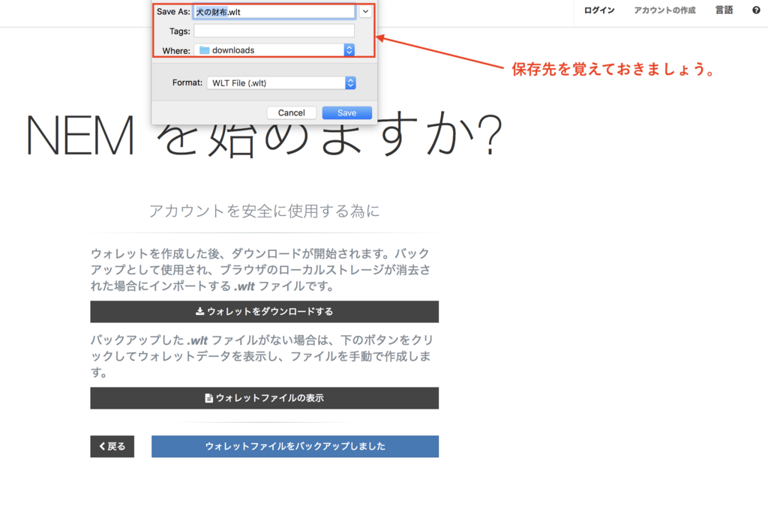This screenshot has height=521, width=768.
Task: Expand the save dialog with chevron button
Action: [x=365, y=11]
